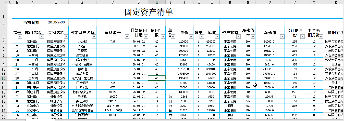Click the 离心风机 asset name cell
Image resolution: width=344 pixels, height=121 pixels.
[82, 101]
